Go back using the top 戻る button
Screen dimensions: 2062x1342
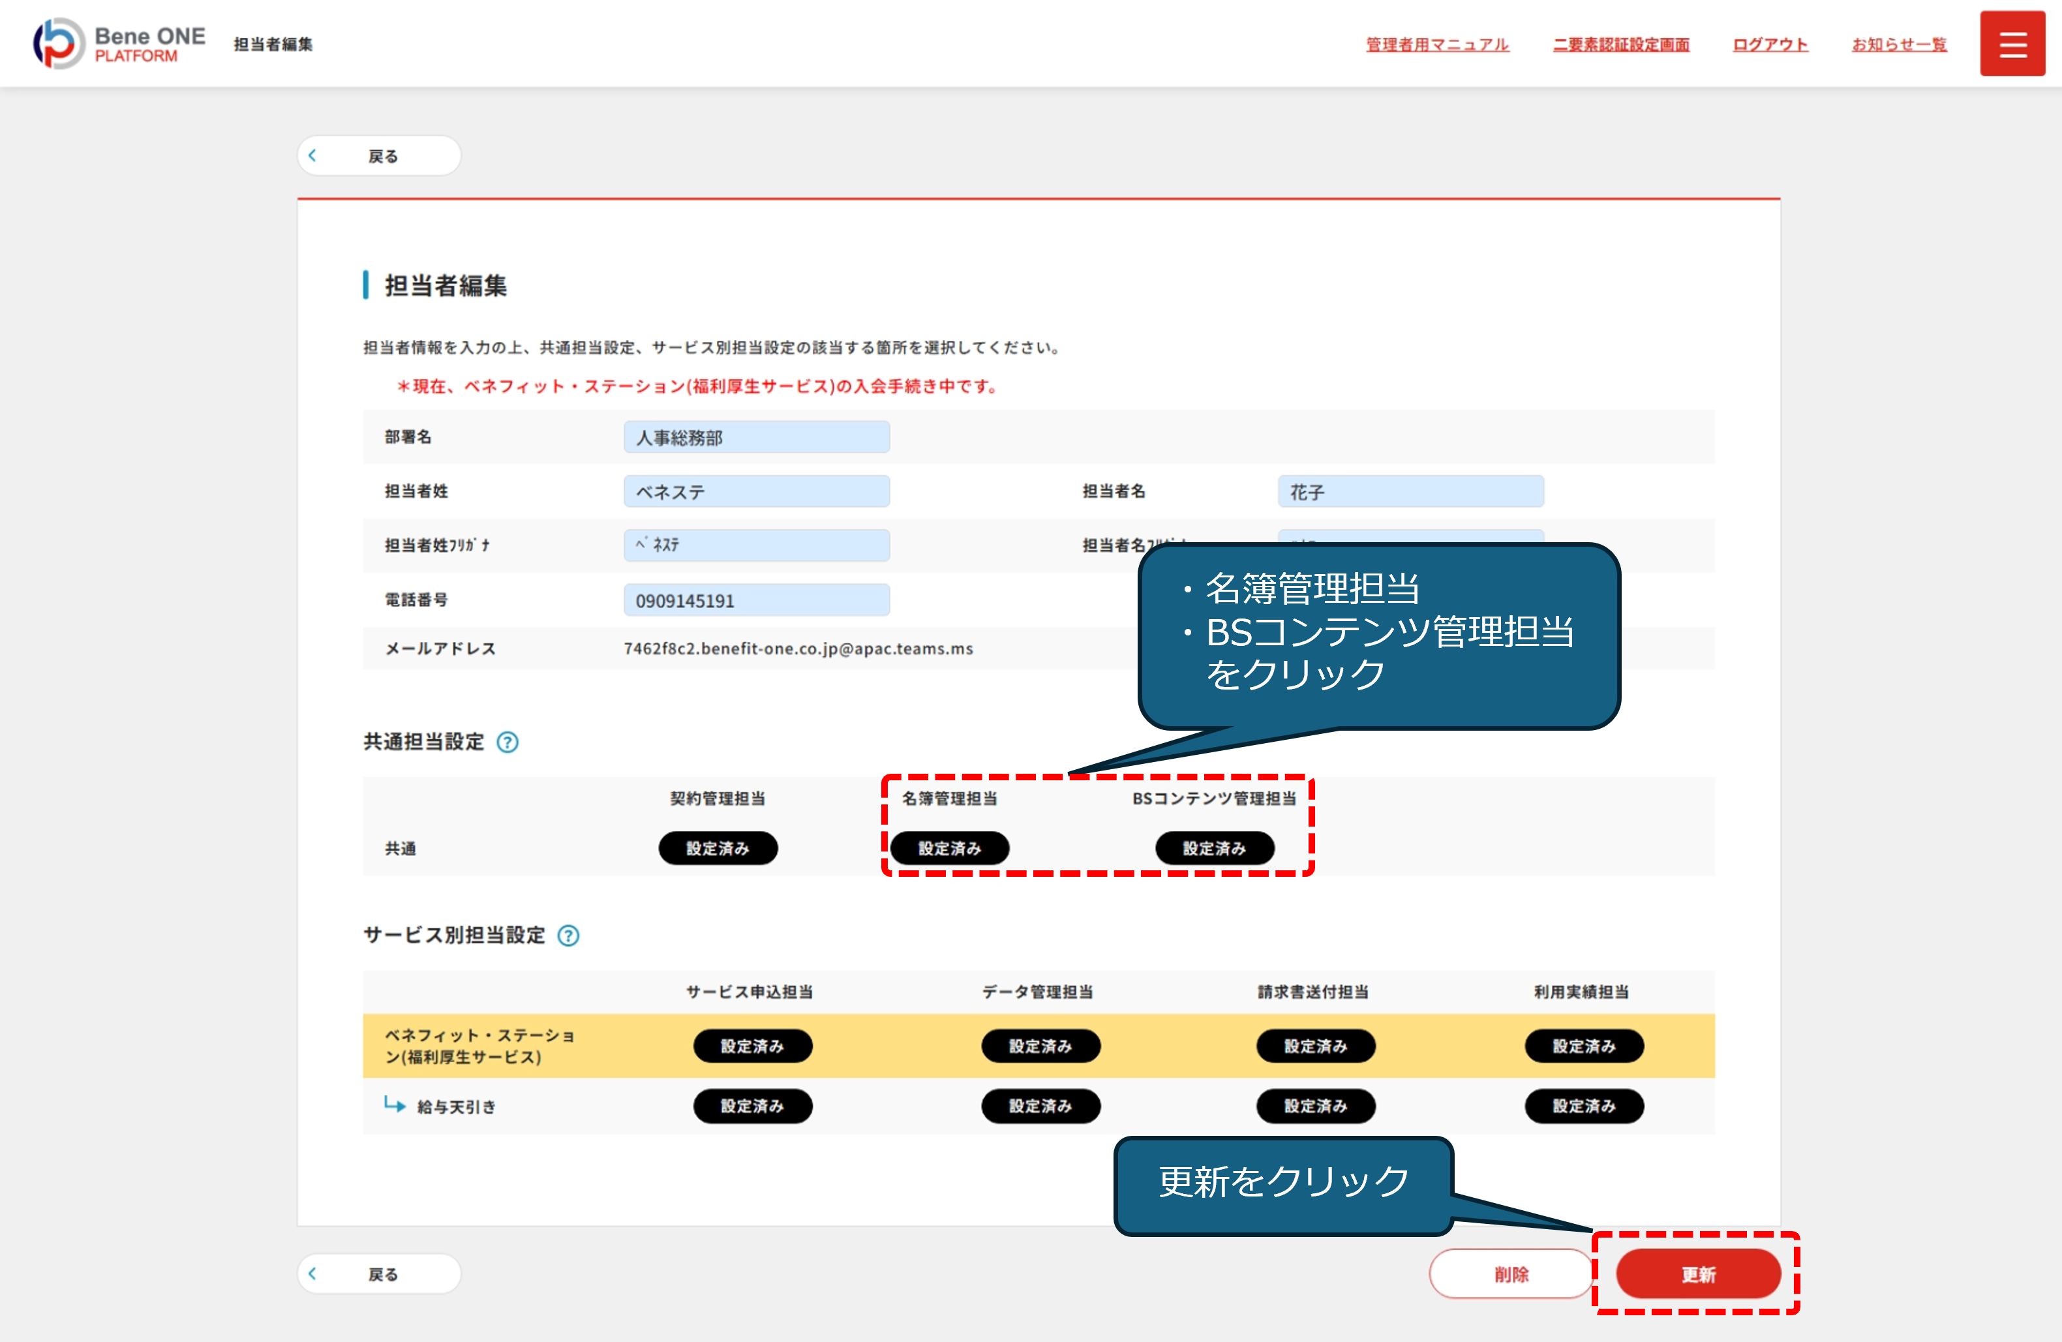point(380,156)
